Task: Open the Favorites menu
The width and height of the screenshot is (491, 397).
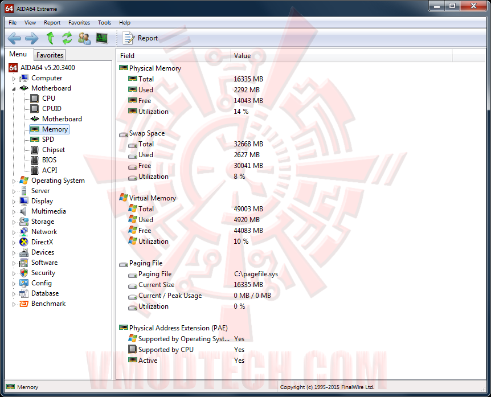Action: [79, 23]
